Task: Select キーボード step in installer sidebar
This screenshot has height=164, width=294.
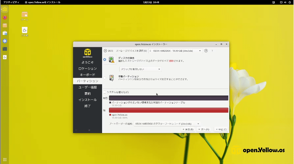Action: click(x=88, y=75)
